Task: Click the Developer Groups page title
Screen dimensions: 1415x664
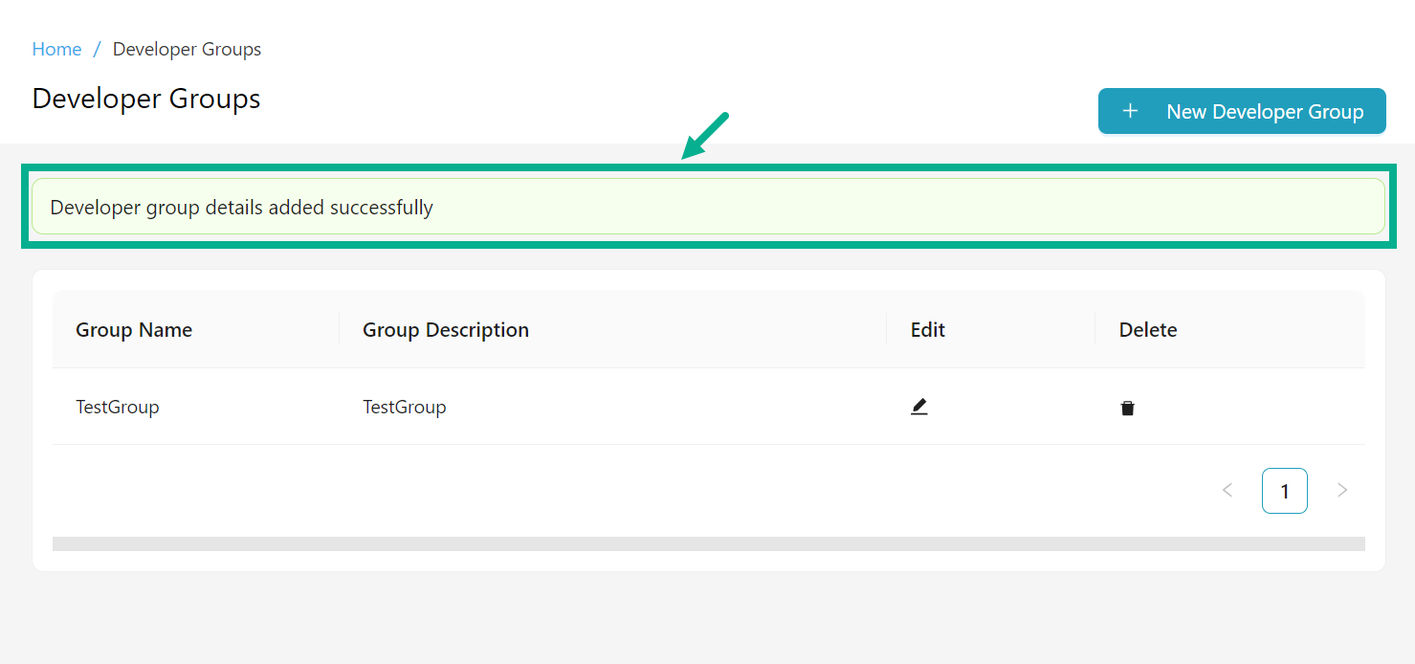Action: point(145,99)
